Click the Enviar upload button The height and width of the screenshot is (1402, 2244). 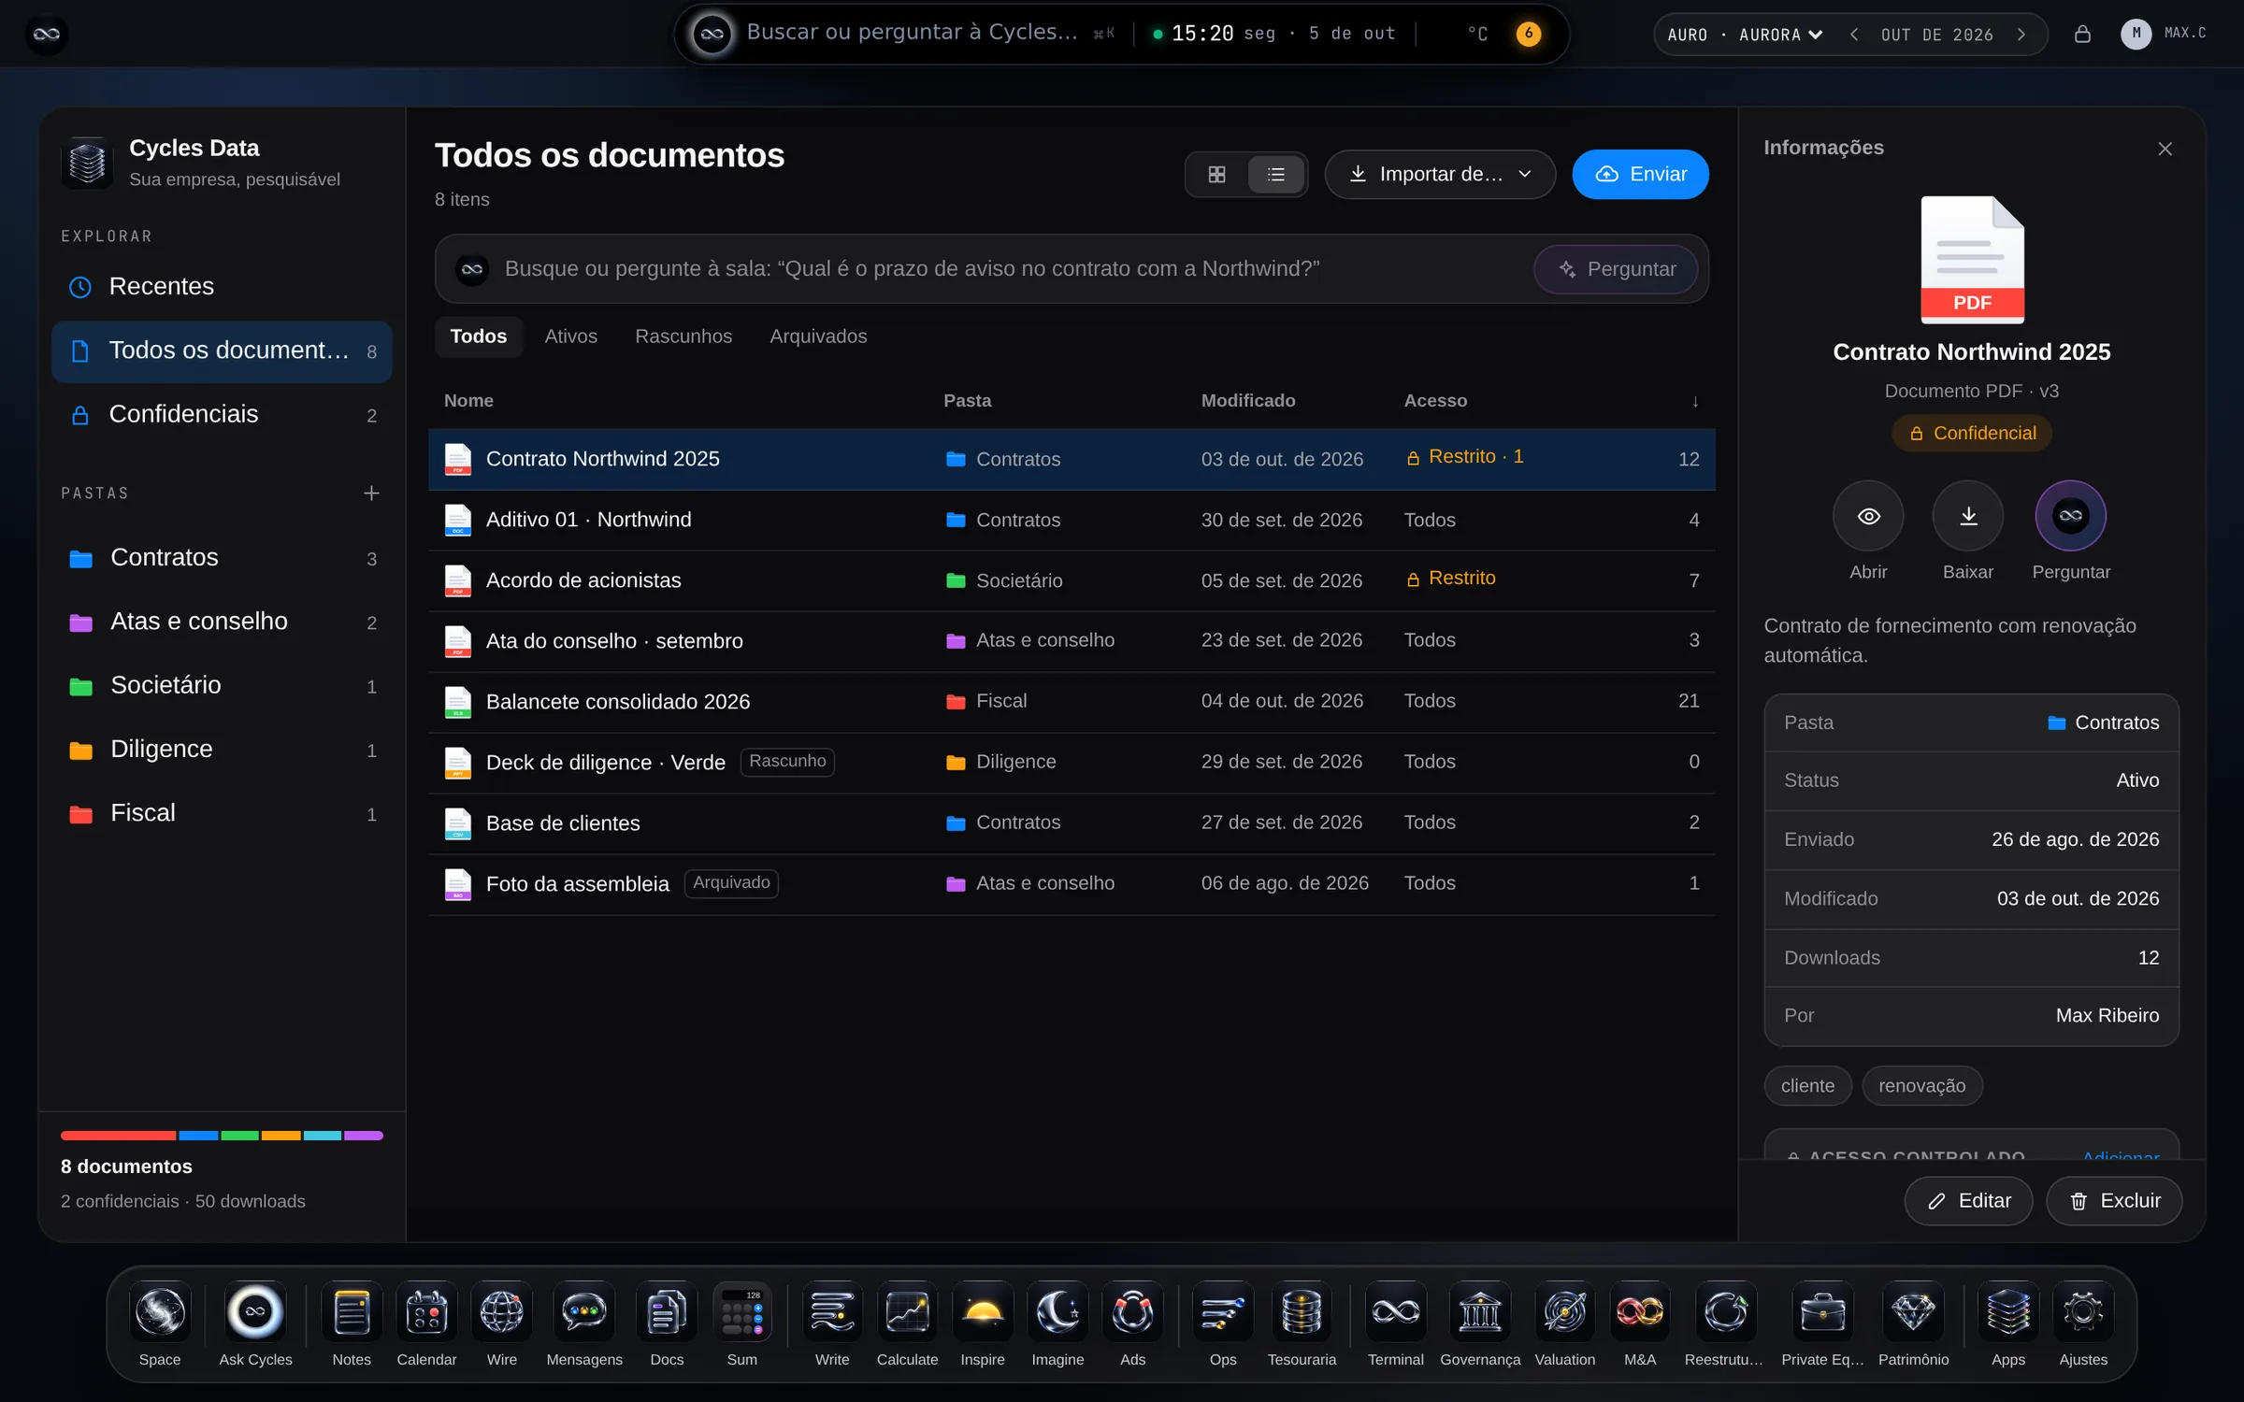pyautogui.click(x=1640, y=175)
